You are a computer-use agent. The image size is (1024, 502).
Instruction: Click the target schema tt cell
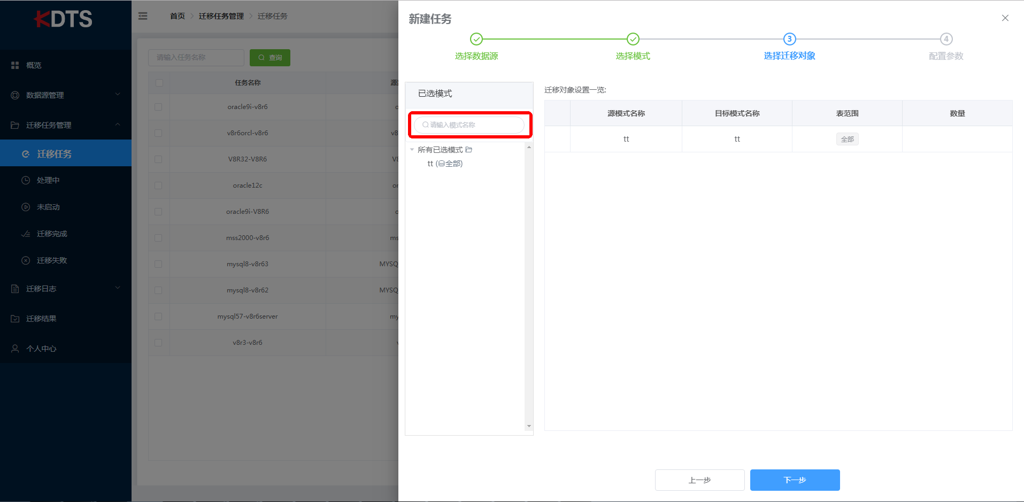737,139
